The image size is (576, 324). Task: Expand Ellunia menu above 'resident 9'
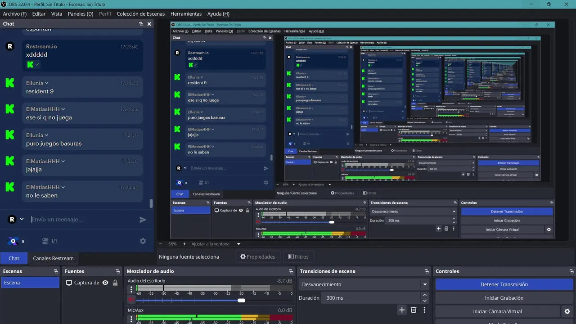pos(46,83)
